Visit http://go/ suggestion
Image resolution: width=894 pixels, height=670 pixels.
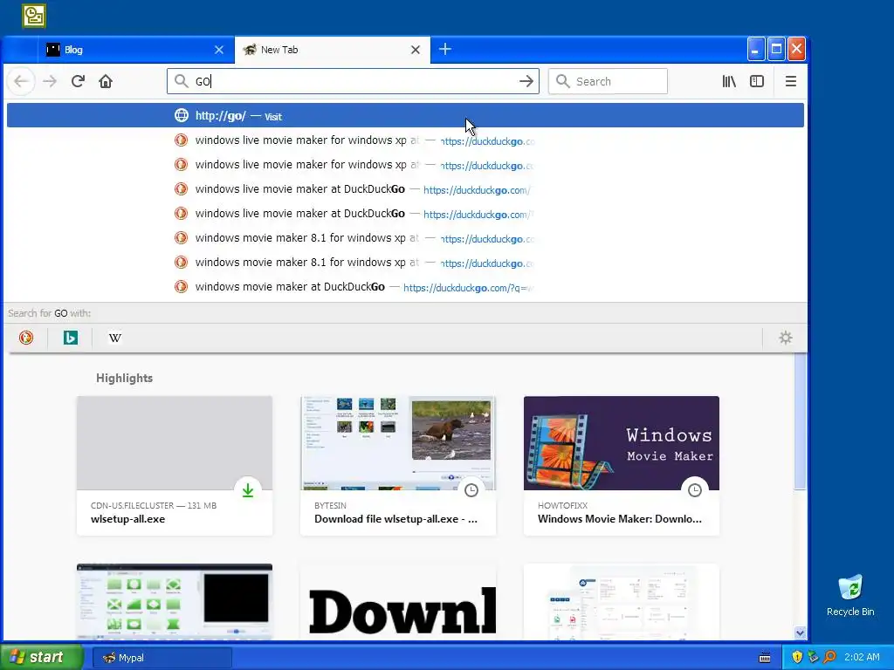[x=405, y=116]
